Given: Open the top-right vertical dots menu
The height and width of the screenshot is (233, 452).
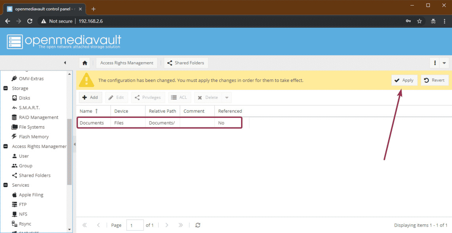Looking at the screenshot, I should tap(435, 63).
